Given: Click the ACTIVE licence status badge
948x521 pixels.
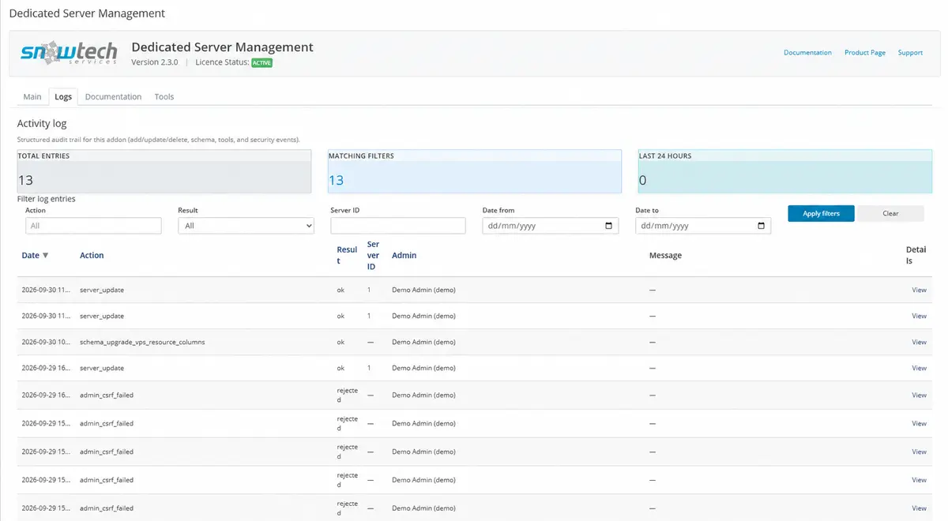Looking at the screenshot, I should (x=261, y=62).
